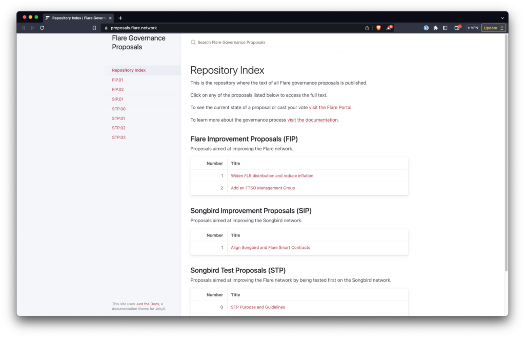525x338 pixels.
Task: Open the Update menu button
Action: pyautogui.click(x=494, y=28)
